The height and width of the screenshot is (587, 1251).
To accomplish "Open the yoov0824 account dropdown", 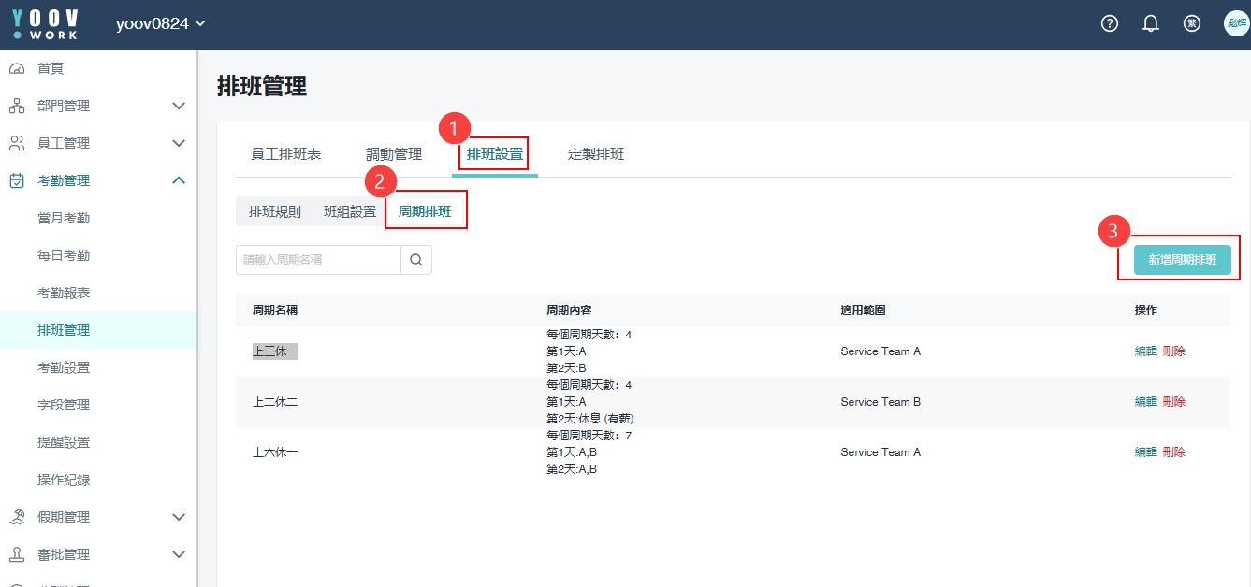I will [x=160, y=24].
